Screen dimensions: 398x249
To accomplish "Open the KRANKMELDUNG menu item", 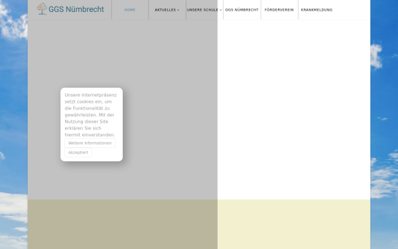I will click(x=316, y=10).
